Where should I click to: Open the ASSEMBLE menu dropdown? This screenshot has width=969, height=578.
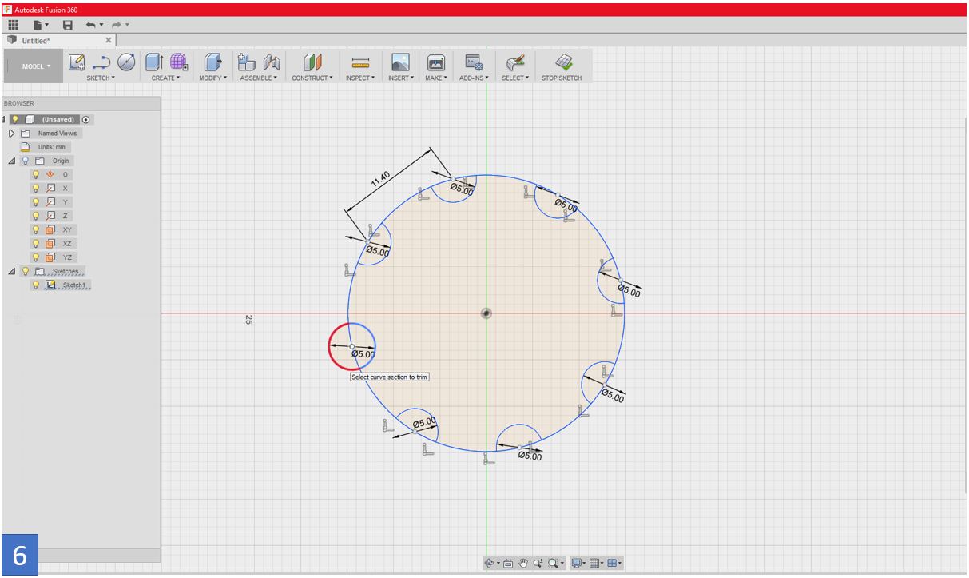pyautogui.click(x=260, y=78)
